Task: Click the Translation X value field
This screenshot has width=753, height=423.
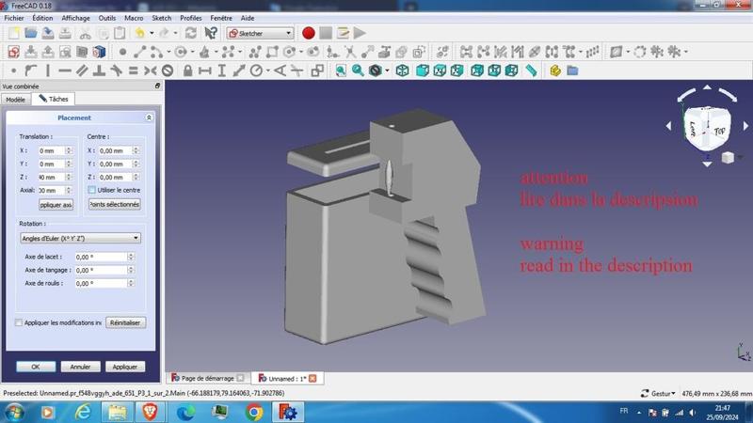Action: [x=52, y=150]
